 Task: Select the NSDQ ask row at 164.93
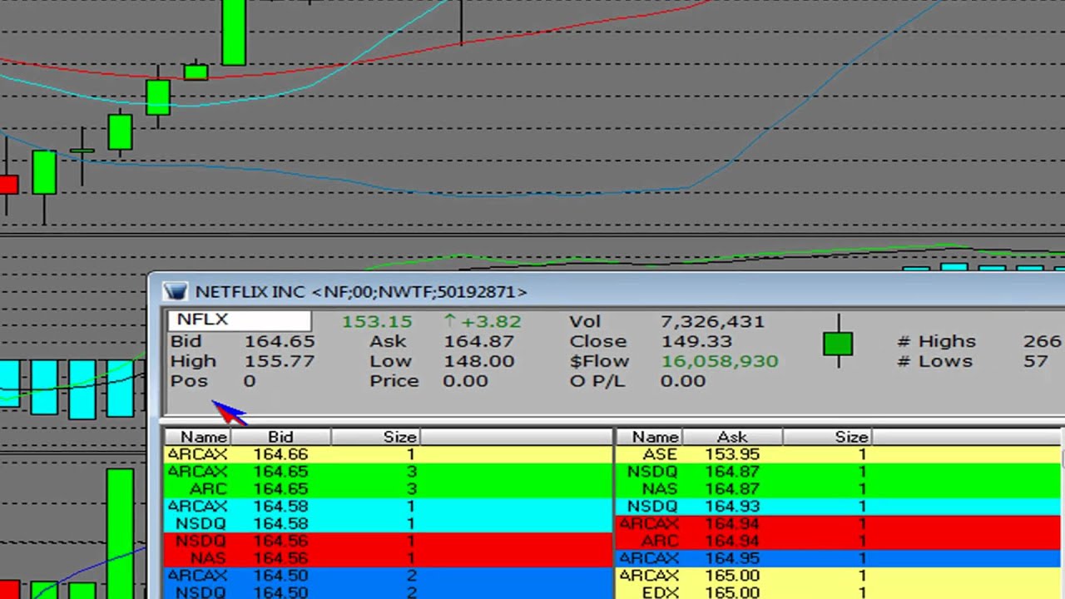(x=840, y=507)
